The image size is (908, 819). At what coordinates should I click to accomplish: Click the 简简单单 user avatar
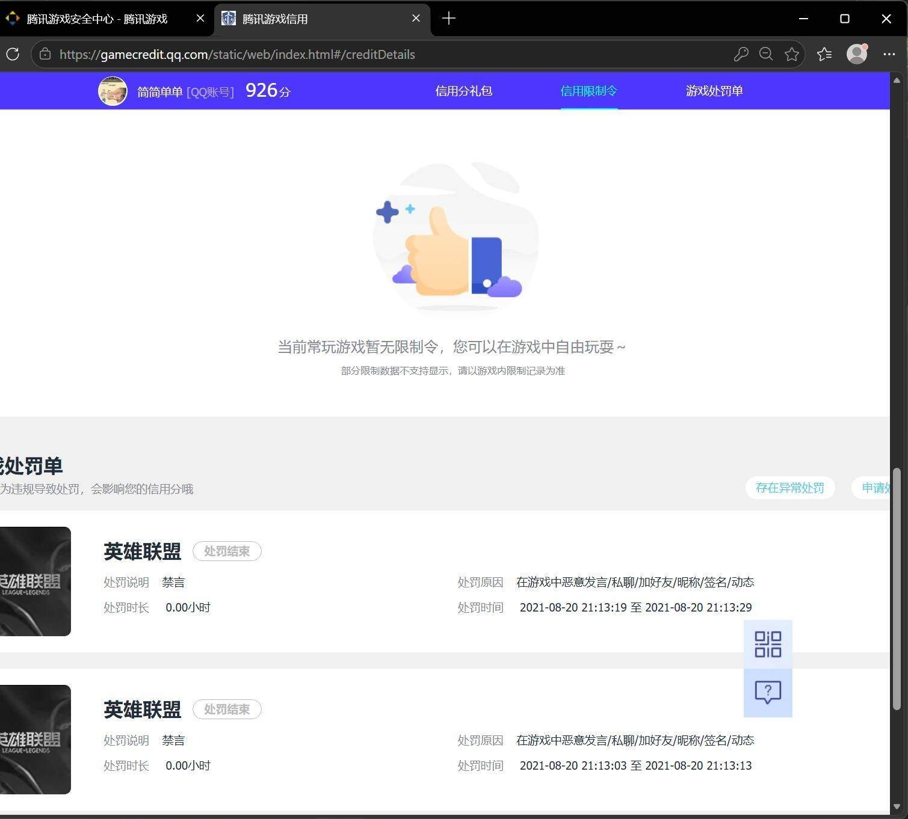(113, 91)
